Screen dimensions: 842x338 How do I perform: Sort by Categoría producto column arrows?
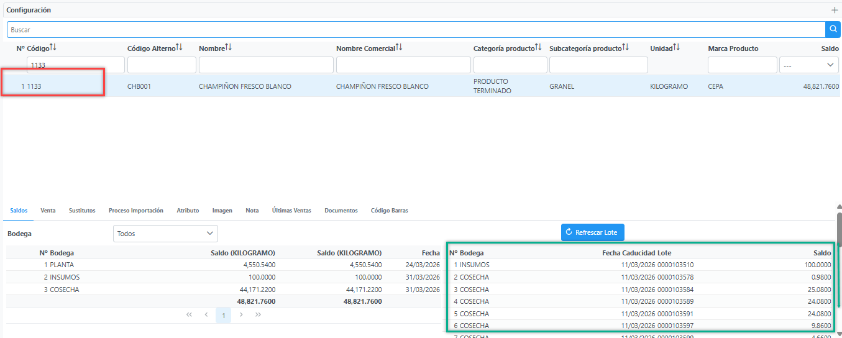tap(538, 48)
